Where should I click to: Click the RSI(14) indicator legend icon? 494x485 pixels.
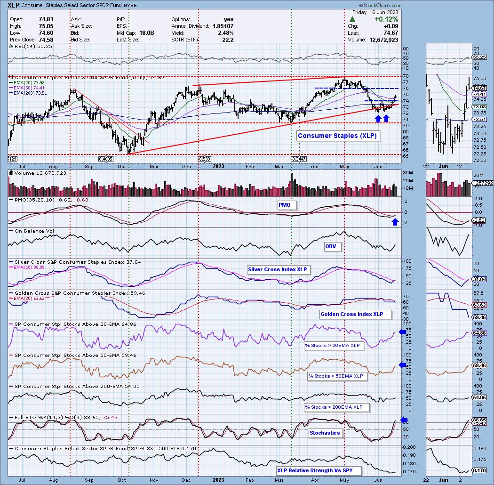pos(10,46)
